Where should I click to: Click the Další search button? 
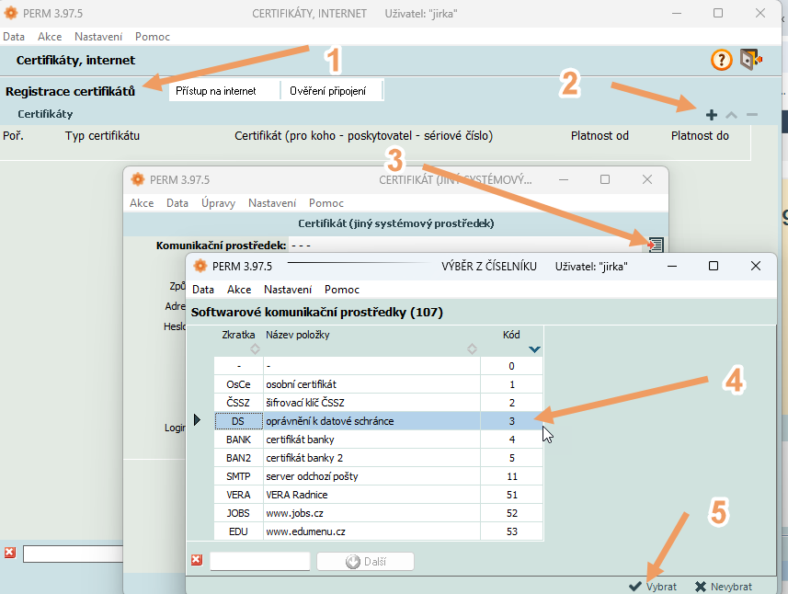point(365,561)
